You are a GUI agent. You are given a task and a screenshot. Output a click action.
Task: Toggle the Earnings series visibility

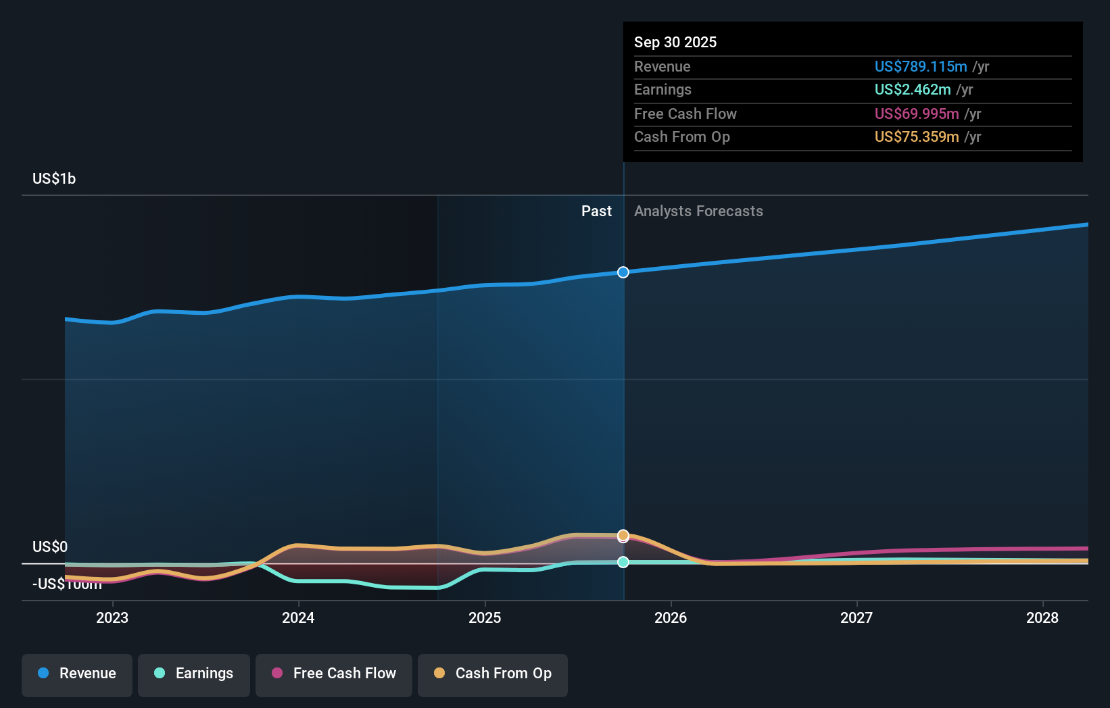click(193, 674)
